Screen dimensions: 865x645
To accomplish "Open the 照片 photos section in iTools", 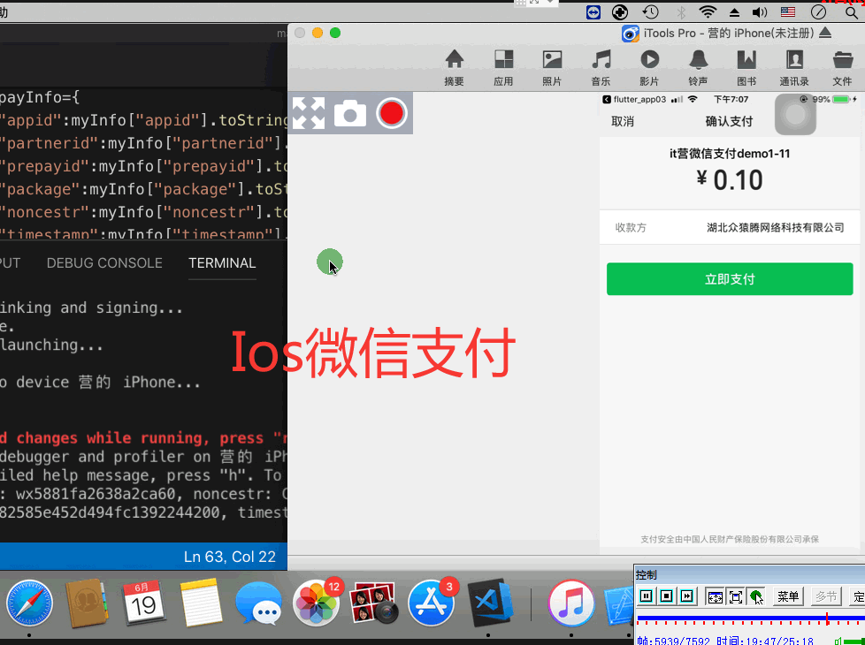I will point(552,68).
